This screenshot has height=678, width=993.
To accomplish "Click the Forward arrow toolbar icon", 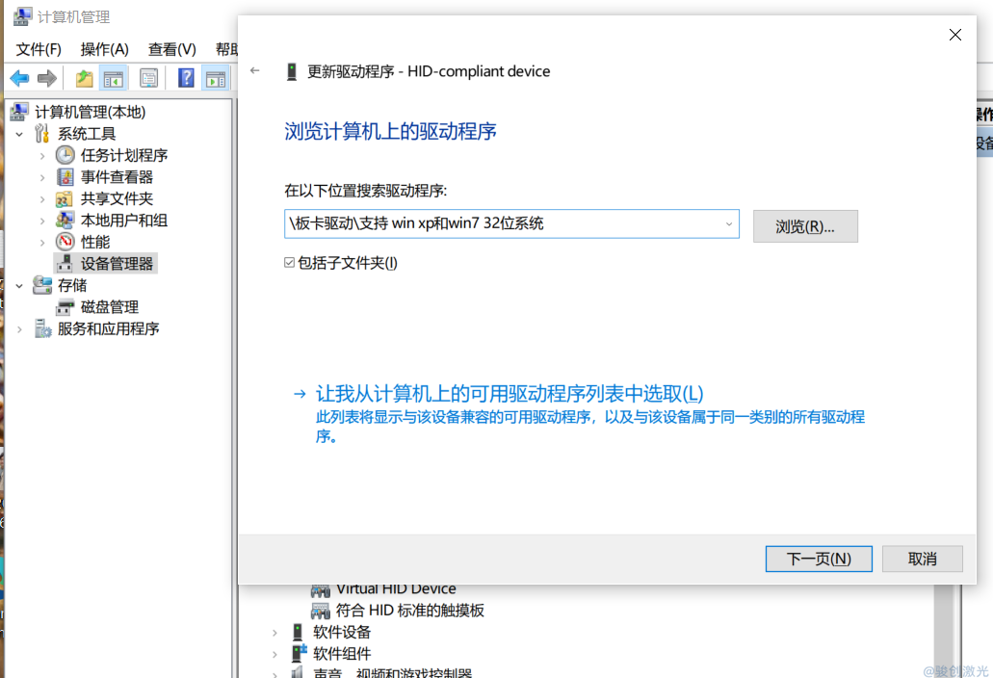I will tap(47, 79).
